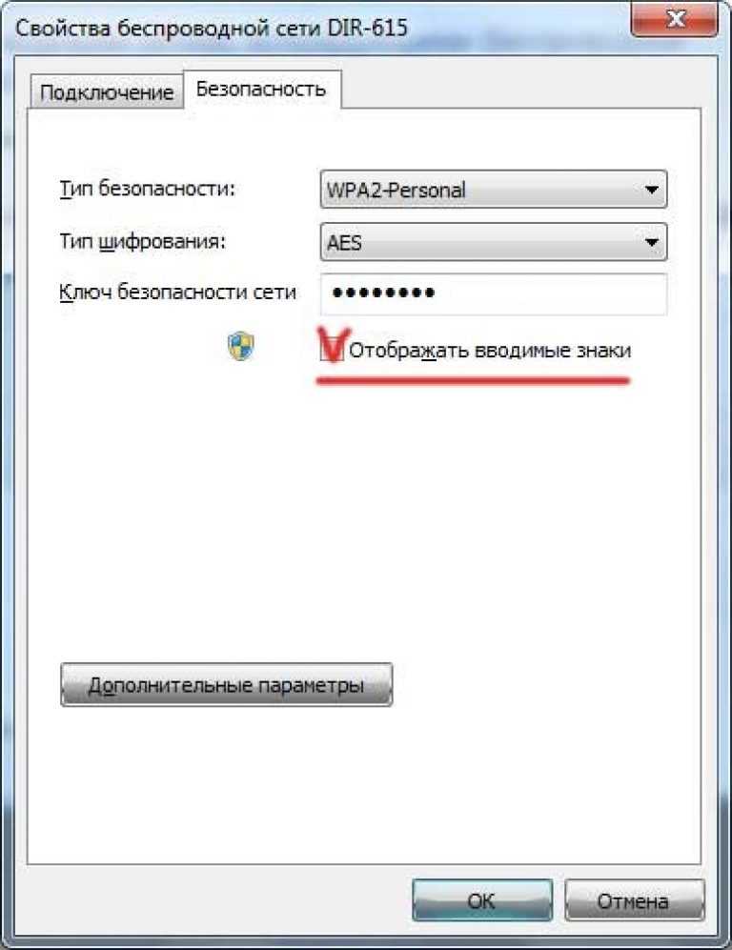Viewport: 732px width, 950px height.
Task: Click the UAC shield icon
Action: (x=240, y=346)
